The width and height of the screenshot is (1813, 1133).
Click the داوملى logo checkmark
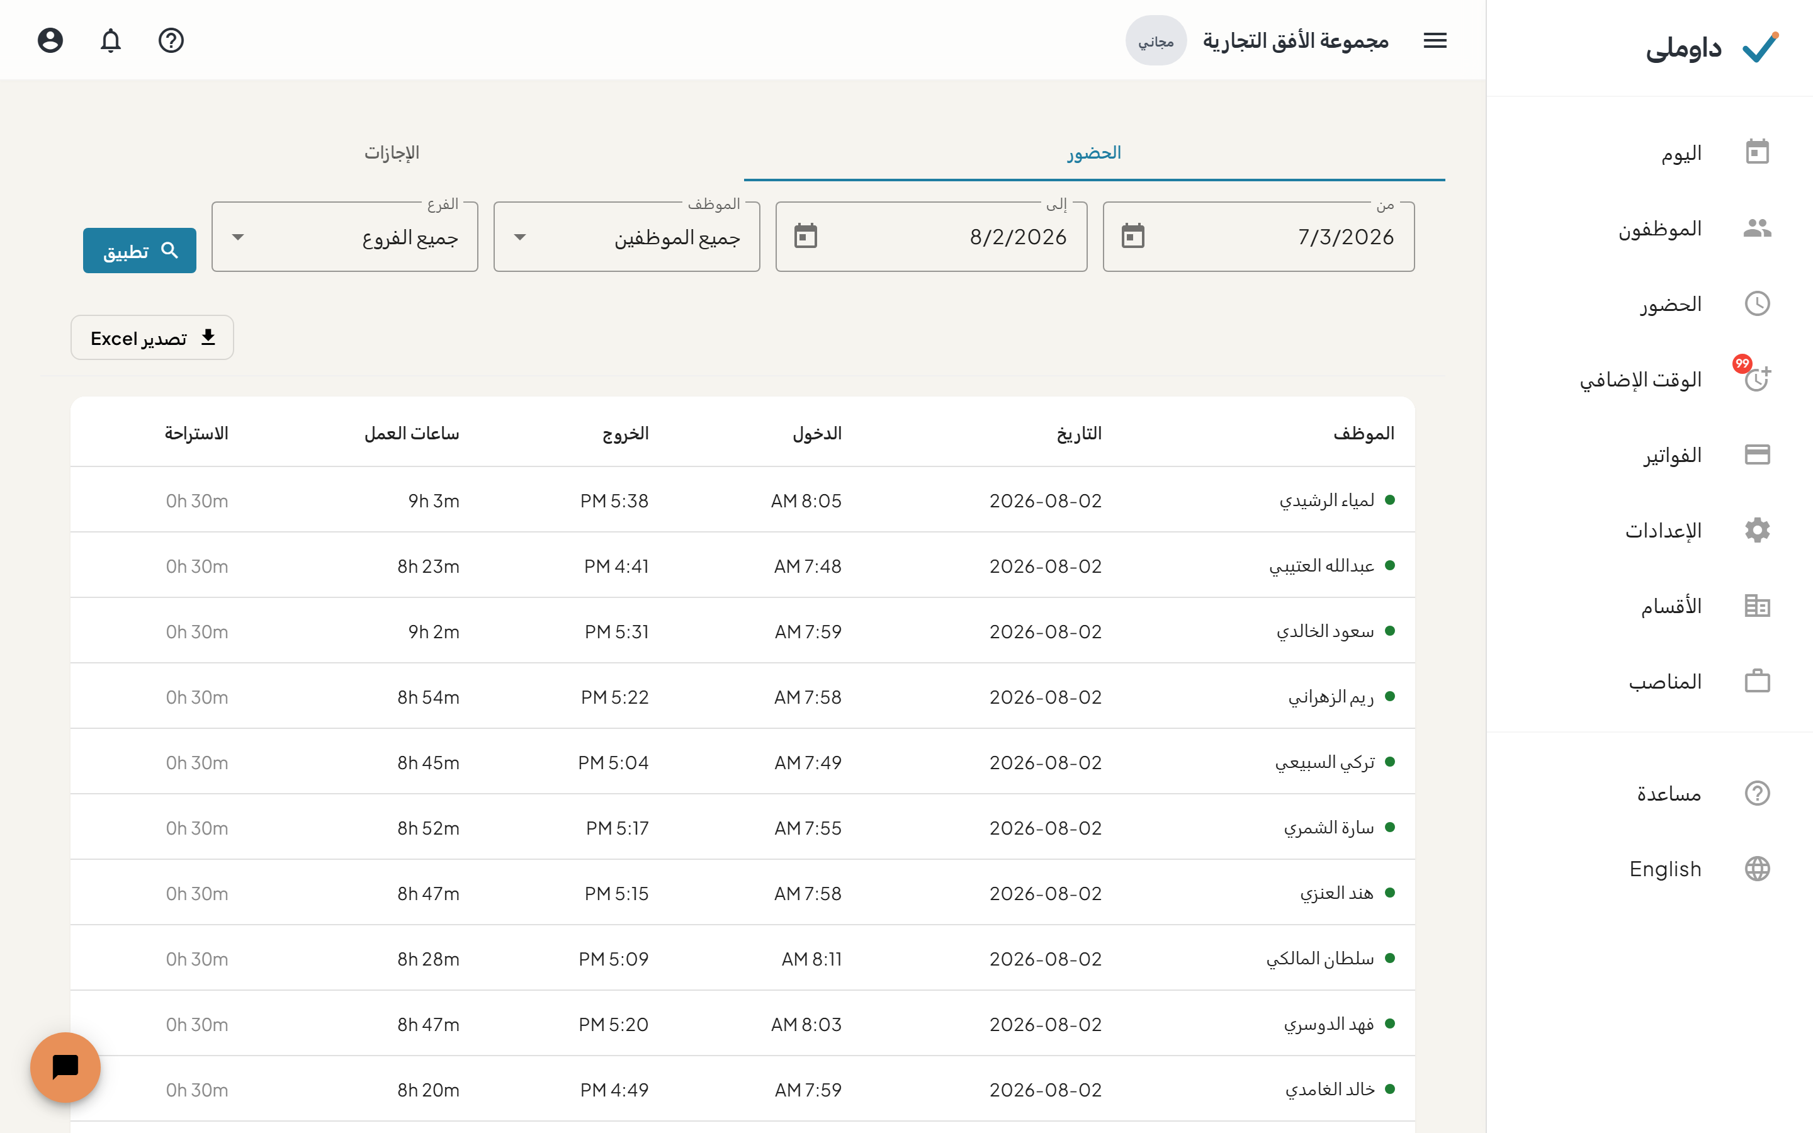click(x=1760, y=47)
